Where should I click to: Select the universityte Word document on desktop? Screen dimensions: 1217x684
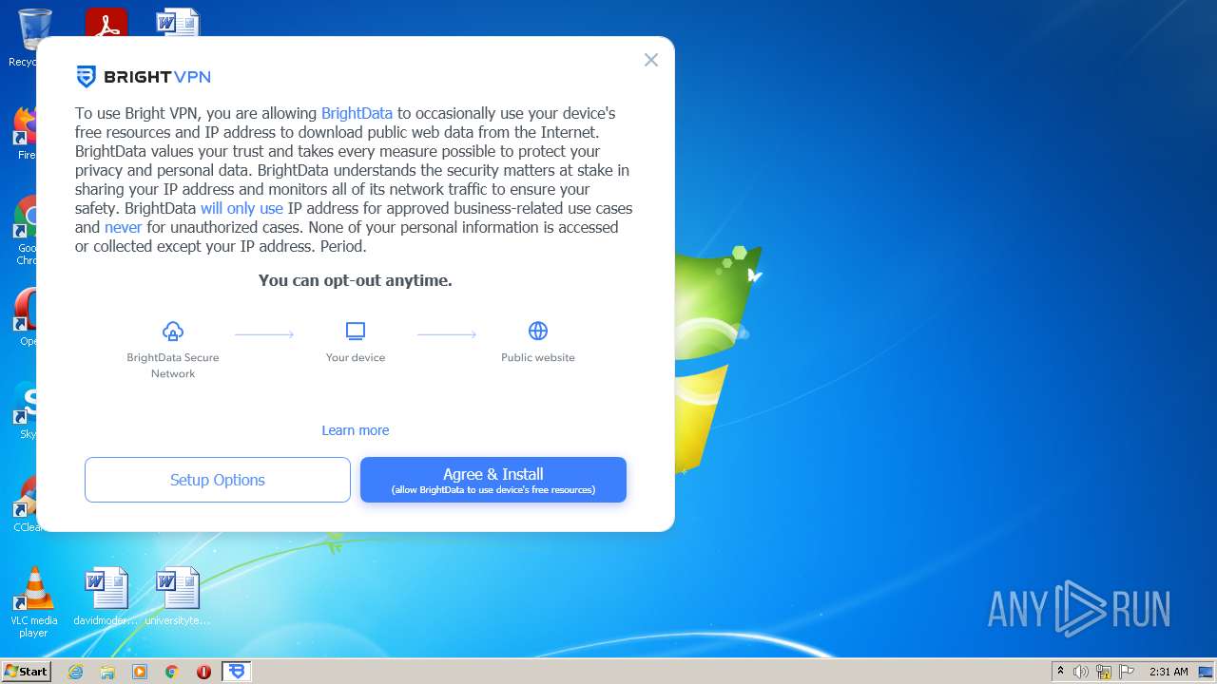coord(178,597)
